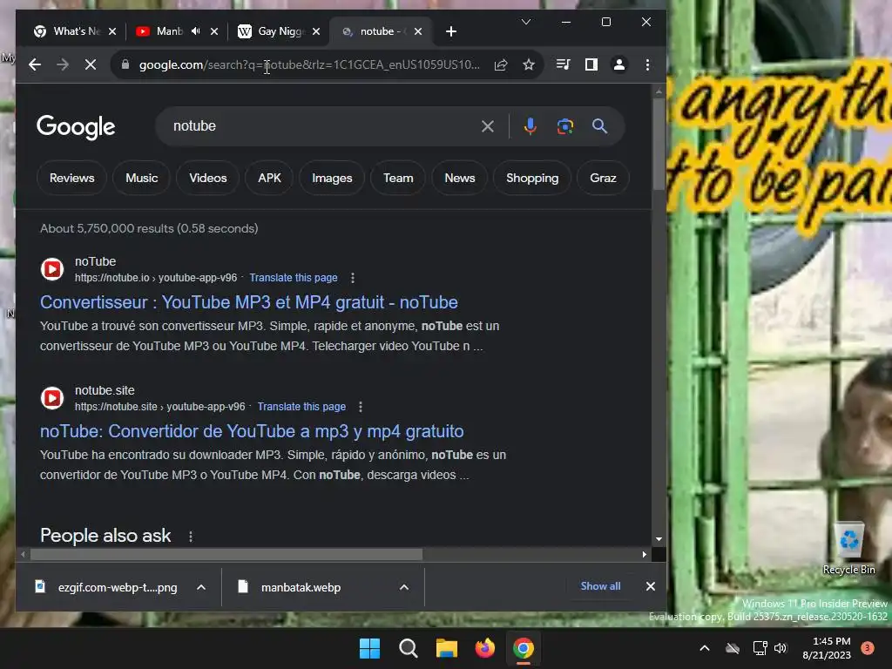
Task: Open the share this page icon
Action: [501, 64]
